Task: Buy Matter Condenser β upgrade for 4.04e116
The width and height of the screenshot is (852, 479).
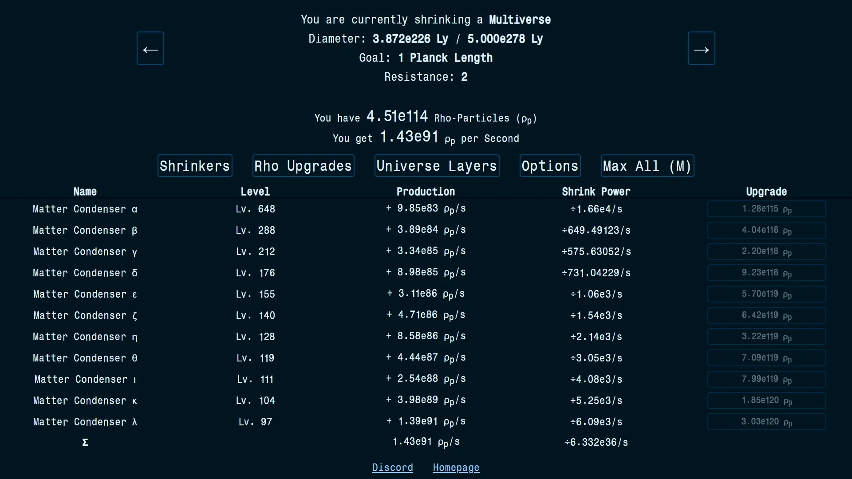Action: point(766,230)
